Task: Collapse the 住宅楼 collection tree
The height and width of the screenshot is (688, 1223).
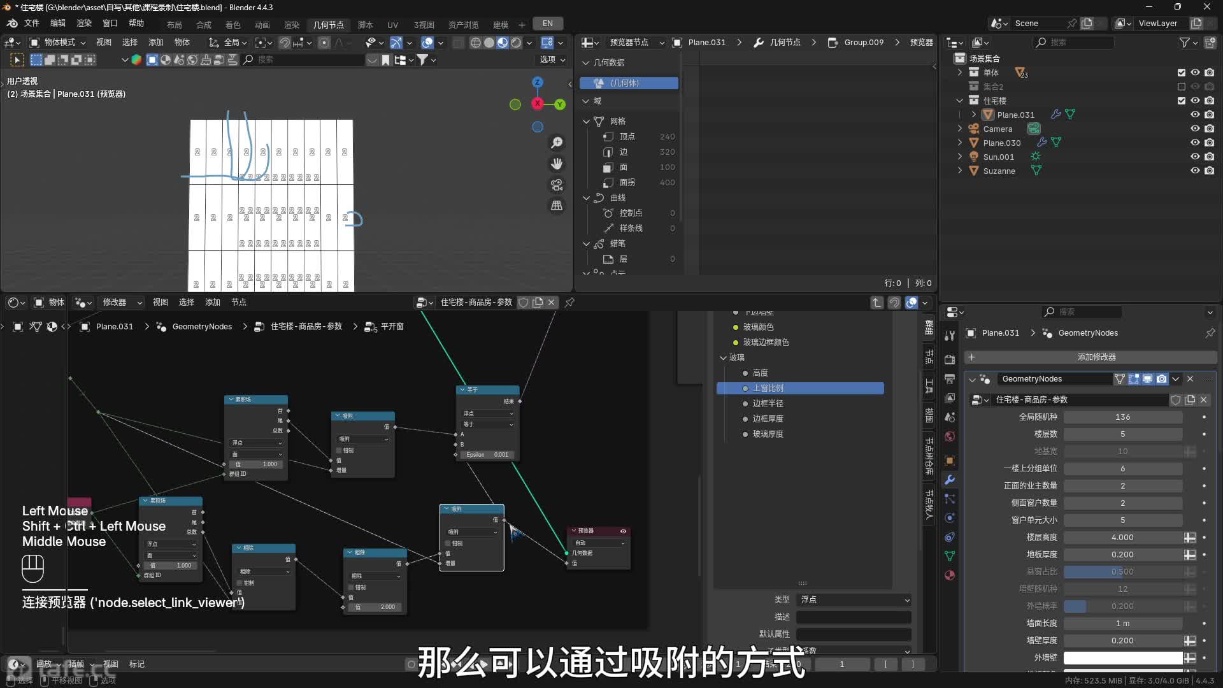Action: click(960, 101)
